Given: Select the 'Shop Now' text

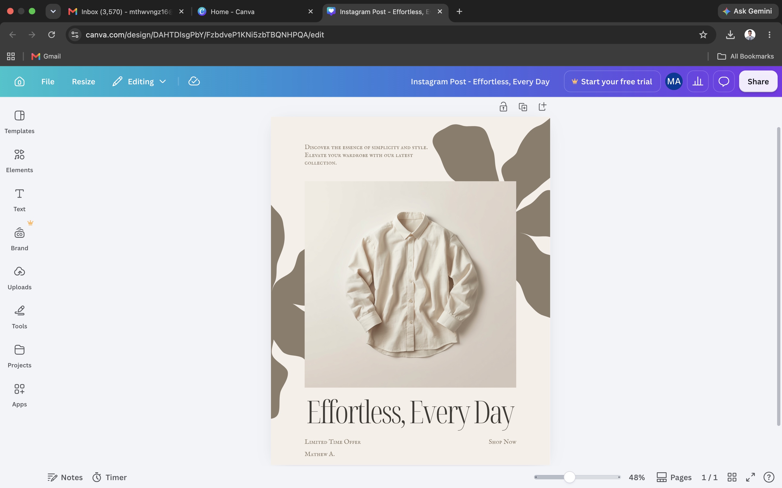Looking at the screenshot, I should (x=502, y=442).
